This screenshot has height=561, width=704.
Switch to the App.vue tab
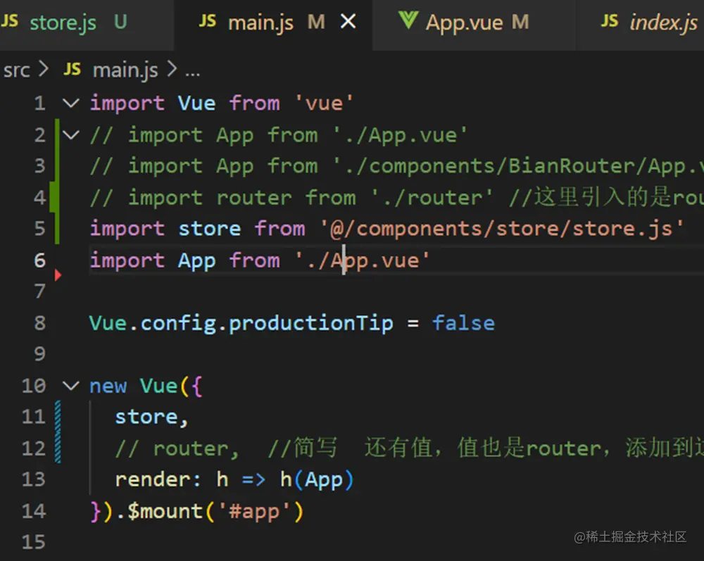pyautogui.click(x=465, y=23)
